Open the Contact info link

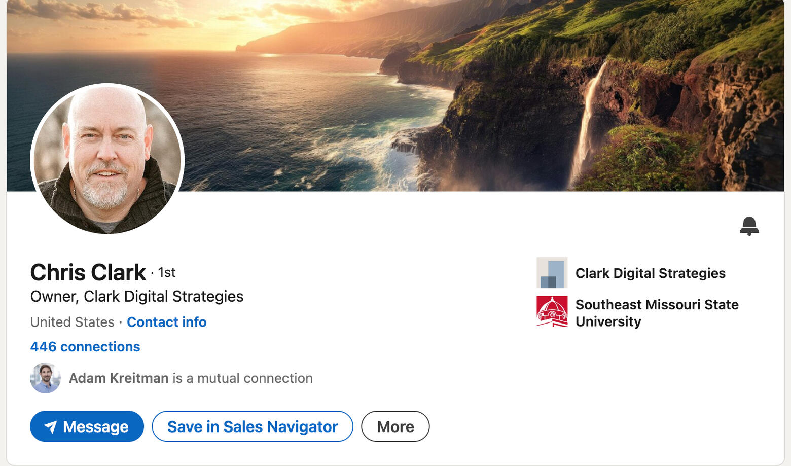[166, 322]
